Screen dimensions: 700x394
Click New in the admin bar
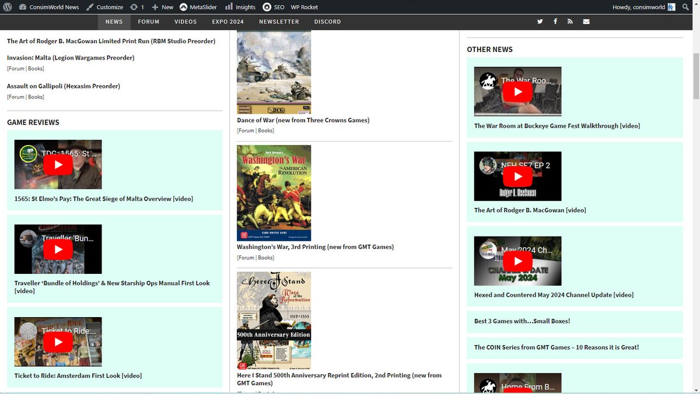163,7
